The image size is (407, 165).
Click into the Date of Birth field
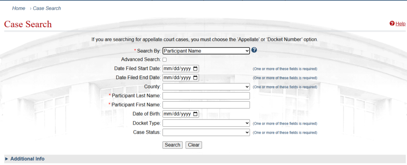click(177, 114)
